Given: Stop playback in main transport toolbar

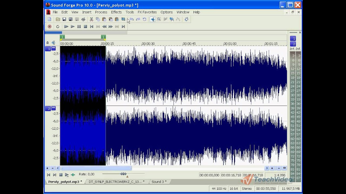Looking at the screenshot, I should click(x=85, y=26).
